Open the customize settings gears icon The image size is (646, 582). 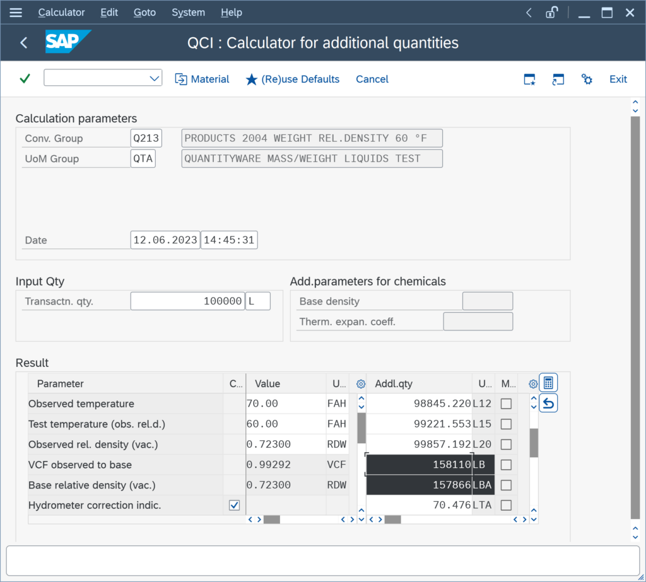[587, 79]
